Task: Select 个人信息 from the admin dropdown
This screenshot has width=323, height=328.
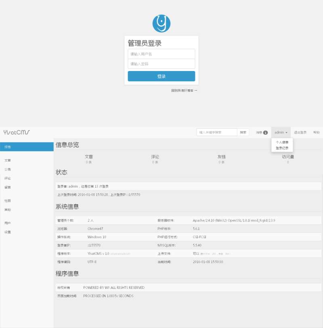Action: pos(283,142)
